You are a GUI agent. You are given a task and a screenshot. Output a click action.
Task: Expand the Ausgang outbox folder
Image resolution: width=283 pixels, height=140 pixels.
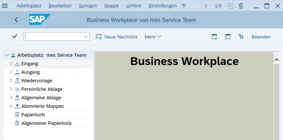tap(11, 72)
